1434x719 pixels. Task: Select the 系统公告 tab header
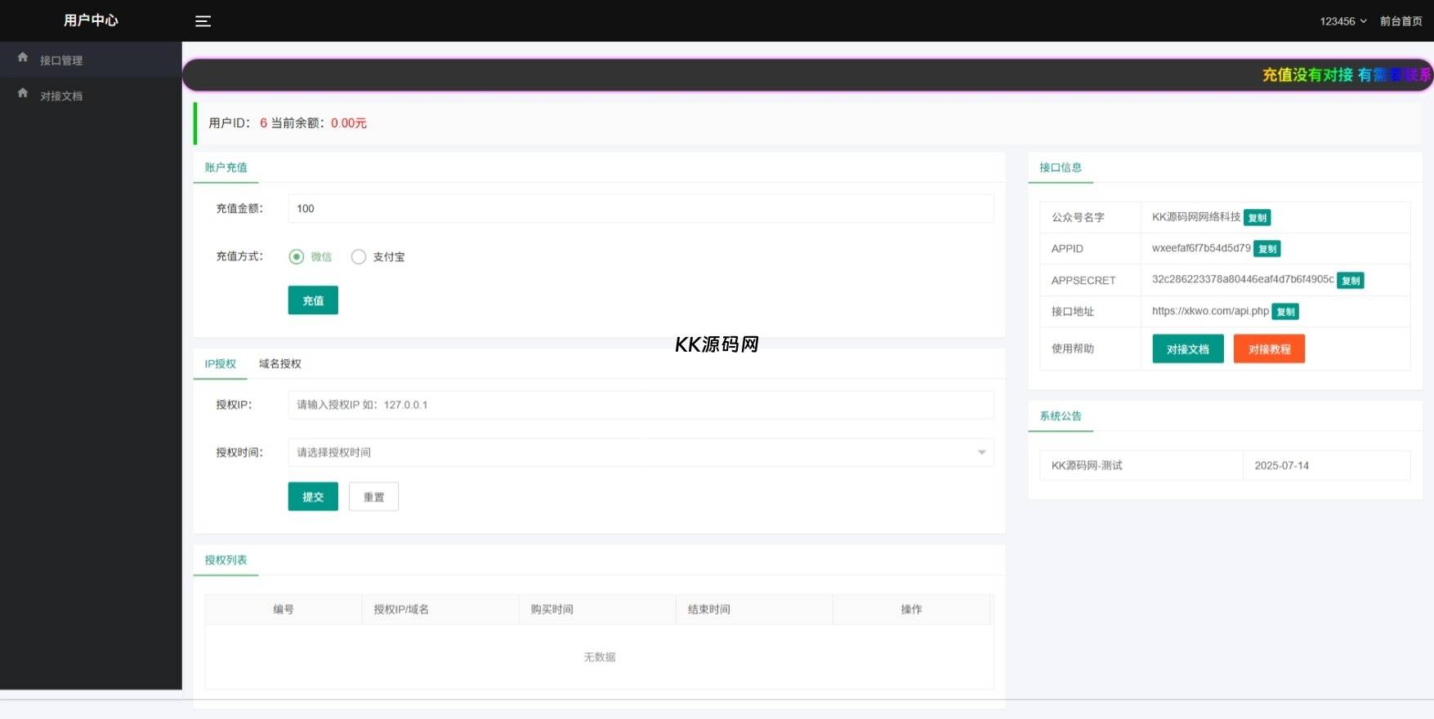[x=1061, y=416]
